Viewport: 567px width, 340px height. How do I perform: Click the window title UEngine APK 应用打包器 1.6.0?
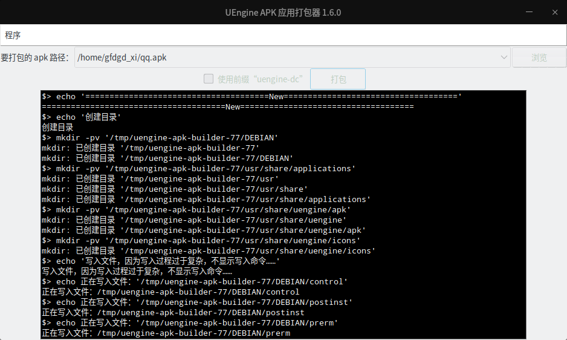(x=283, y=12)
